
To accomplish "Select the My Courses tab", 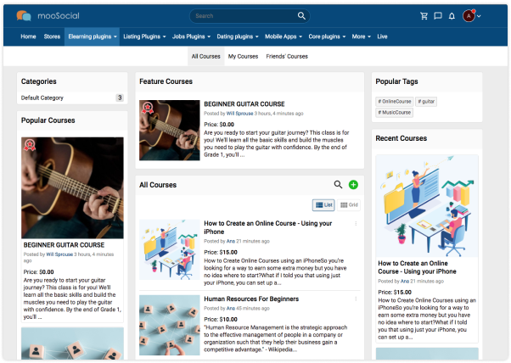I will click(x=243, y=56).
